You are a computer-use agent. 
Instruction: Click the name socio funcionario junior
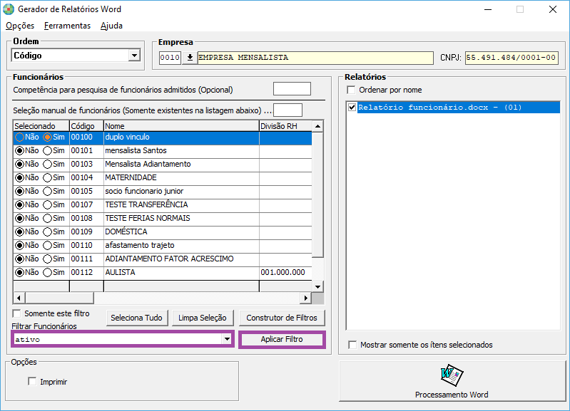(x=144, y=191)
